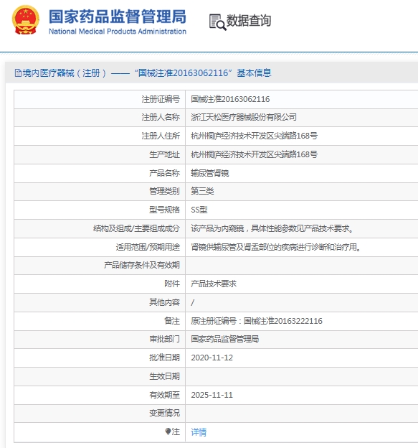The image size is (418, 448).
Task: Select the 产品储存条件及有效期 label
Action: 142,265
